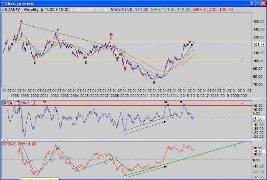The height and width of the screenshot is (180, 267).
Task: Select the MVG(1) 23=121,80 indicator label
Action: 90,10
